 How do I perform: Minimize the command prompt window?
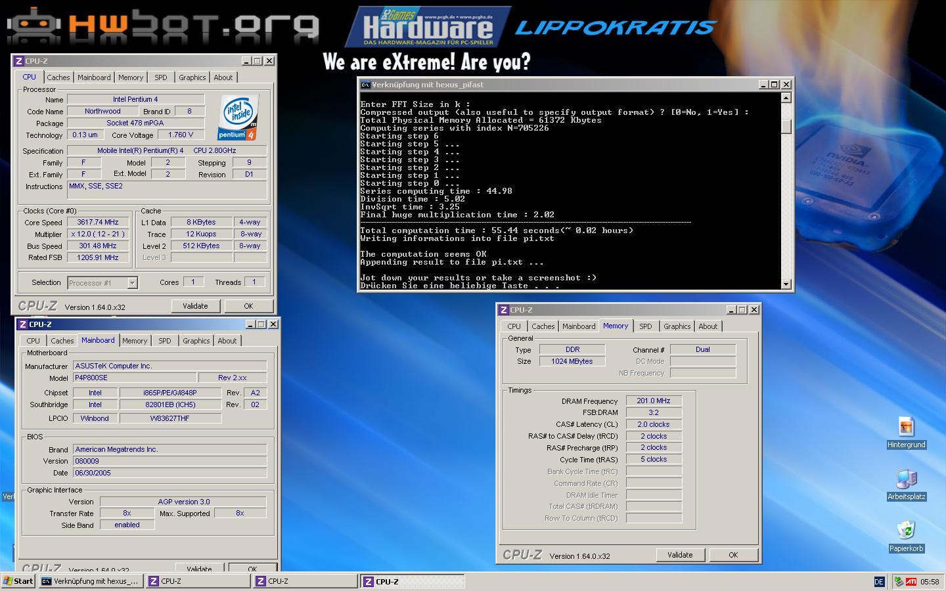coord(763,85)
